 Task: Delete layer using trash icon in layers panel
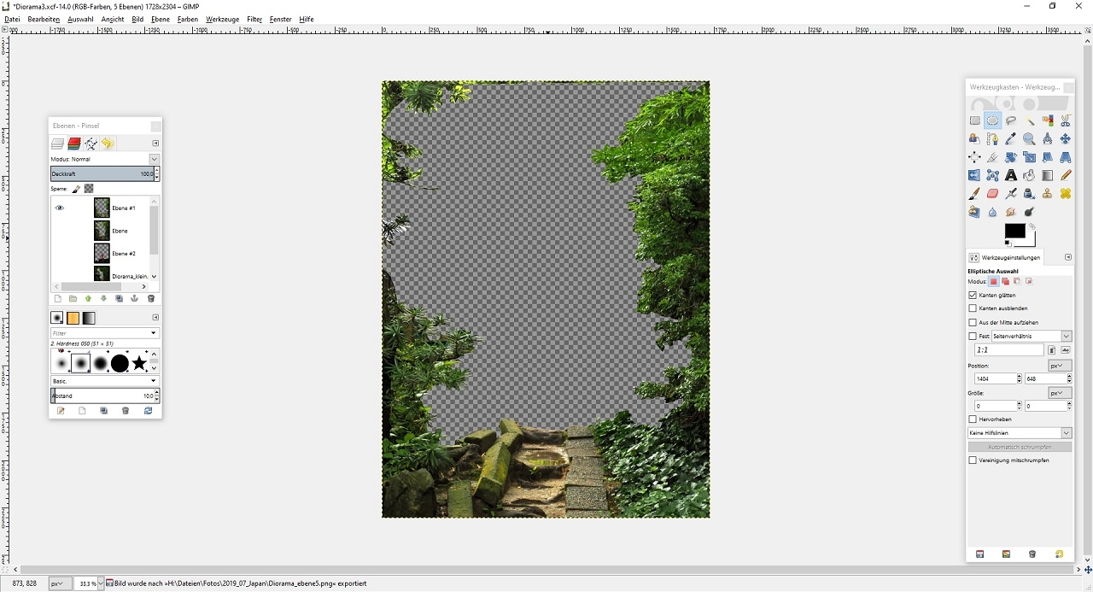(x=151, y=299)
